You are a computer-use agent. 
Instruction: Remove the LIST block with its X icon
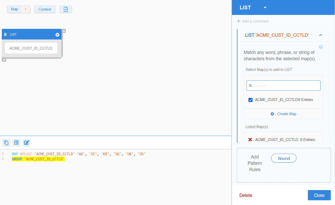tap(58, 35)
